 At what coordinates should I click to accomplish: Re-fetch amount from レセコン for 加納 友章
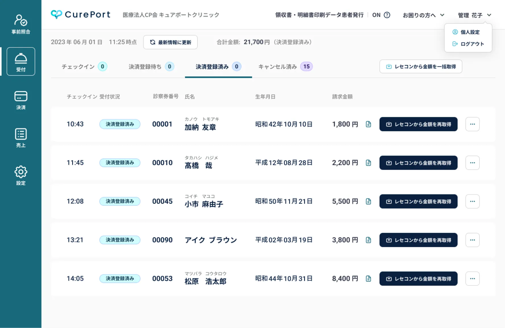pyautogui.click(x=418, y=124)
